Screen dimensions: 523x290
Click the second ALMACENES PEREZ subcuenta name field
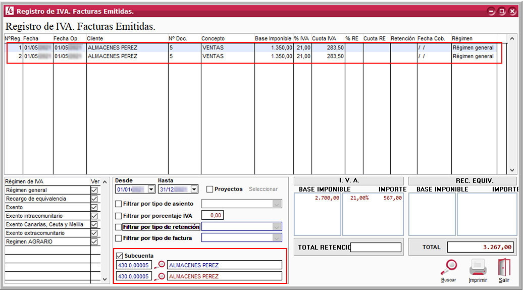pos(225,277)
